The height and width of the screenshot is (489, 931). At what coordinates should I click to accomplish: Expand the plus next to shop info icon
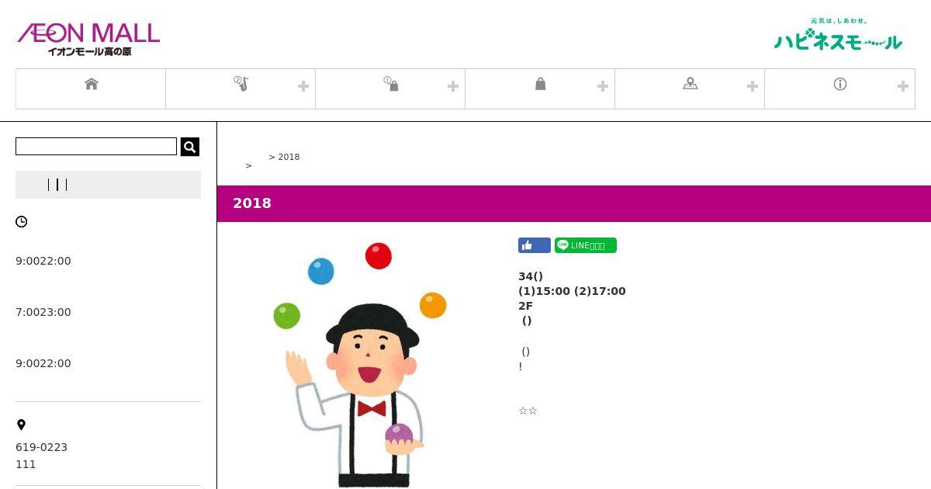453,86
